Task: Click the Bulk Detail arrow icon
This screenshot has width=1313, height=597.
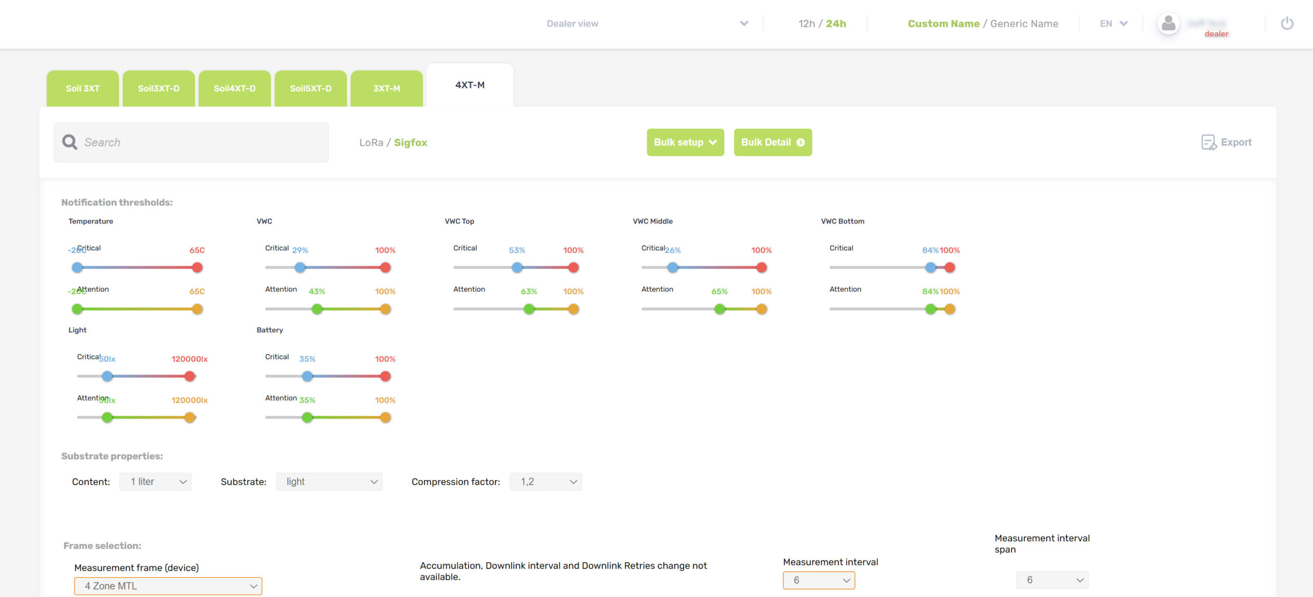Action: [801, 142]
